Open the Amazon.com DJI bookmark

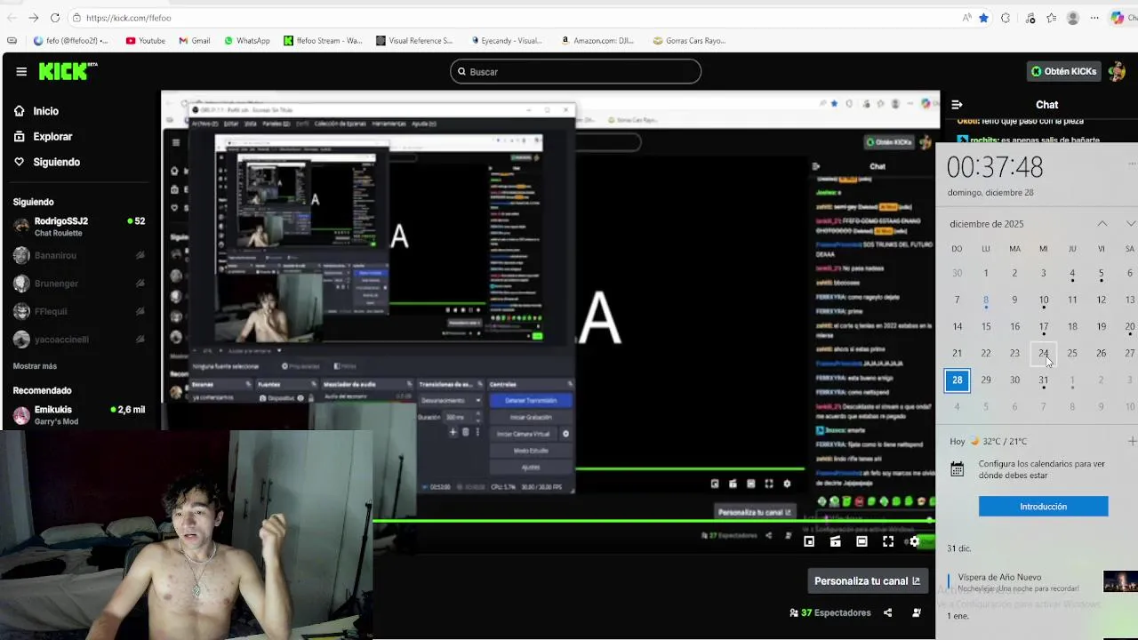[597, 41]
